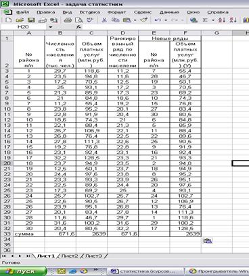Open the Формат menu
The height and width of the screenshot is (276, 249).
(116, 12)
